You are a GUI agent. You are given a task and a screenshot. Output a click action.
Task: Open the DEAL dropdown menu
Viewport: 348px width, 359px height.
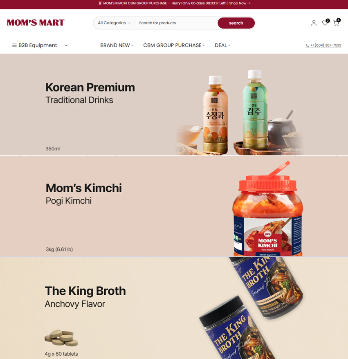tap(222, 45)
